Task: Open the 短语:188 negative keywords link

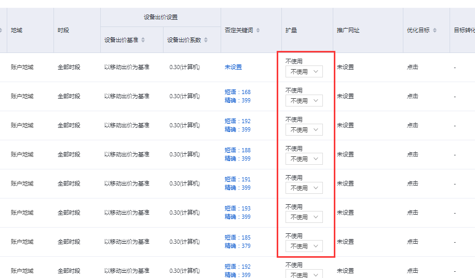Action: [238, 150]
